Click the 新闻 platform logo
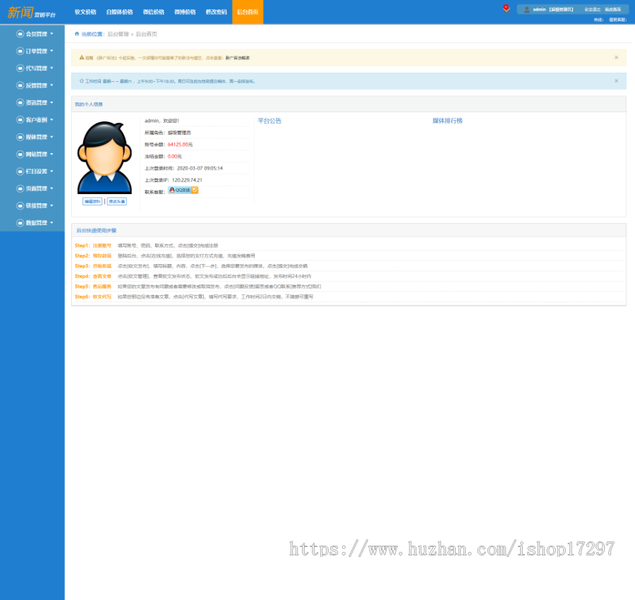 [32, 13]
